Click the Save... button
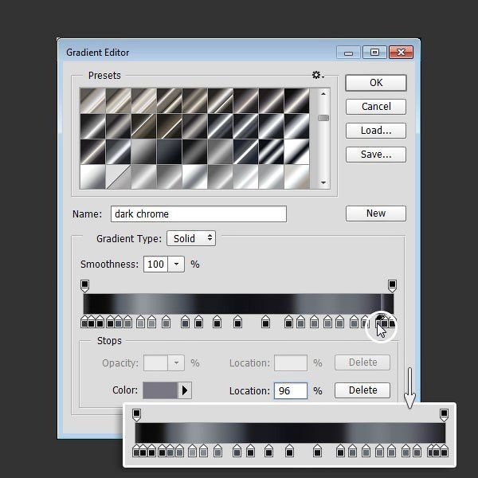This screenshot has width=478, height=478. tap(376, 155)
